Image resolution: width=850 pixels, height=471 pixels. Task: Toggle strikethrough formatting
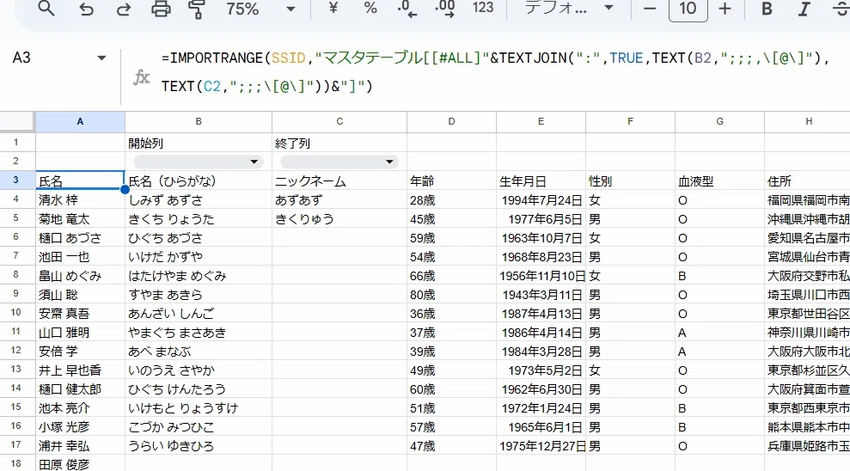[841, 9]
